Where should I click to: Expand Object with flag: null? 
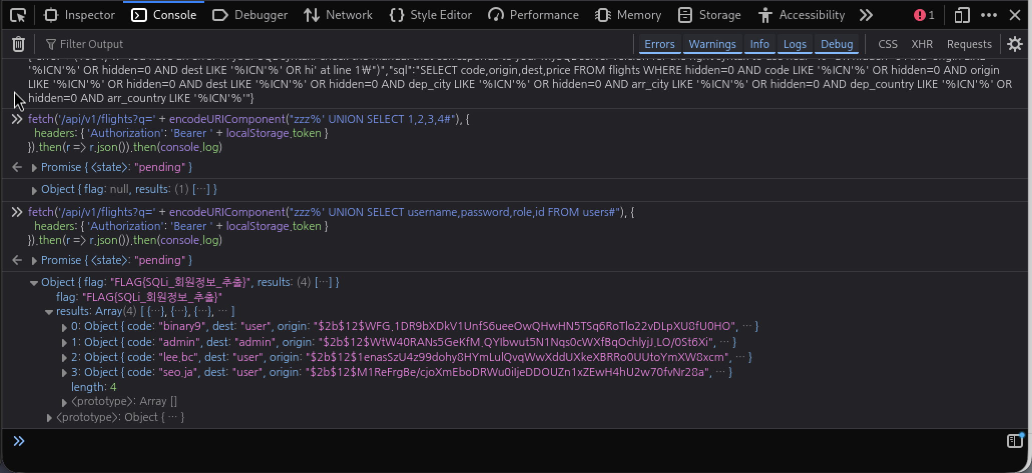click(34, 190)
